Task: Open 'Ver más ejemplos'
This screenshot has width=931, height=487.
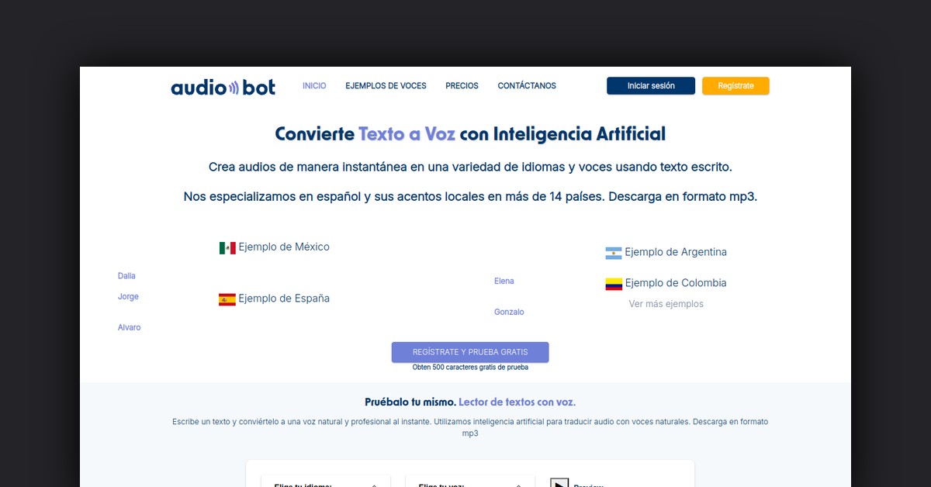Action: [x=666, y=303]
